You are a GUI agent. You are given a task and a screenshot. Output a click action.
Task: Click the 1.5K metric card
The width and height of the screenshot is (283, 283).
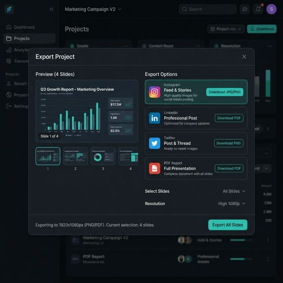coord(121,116)
